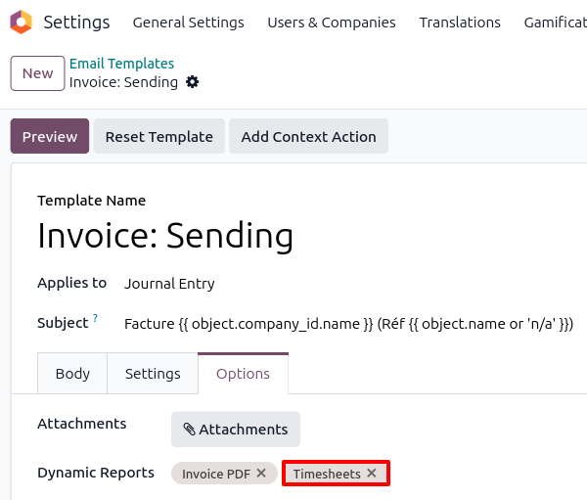Image resolution: width=587 pixels, height=500 pixels.
Task: Click the Add Context Action button
Action: click(x=308, y=137)
